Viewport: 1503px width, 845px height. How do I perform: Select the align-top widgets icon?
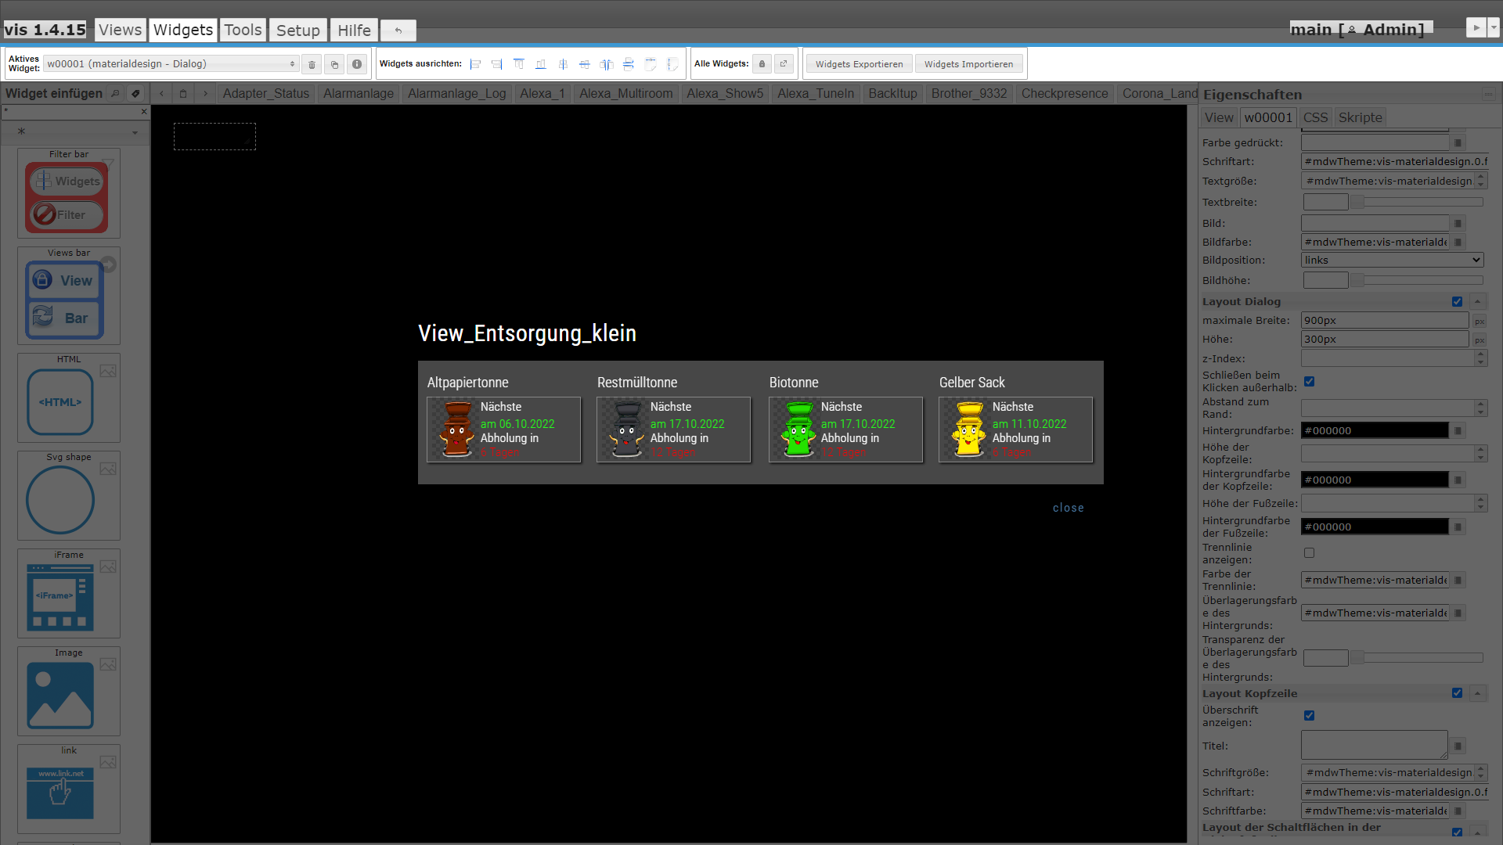(x=519, y=64)
